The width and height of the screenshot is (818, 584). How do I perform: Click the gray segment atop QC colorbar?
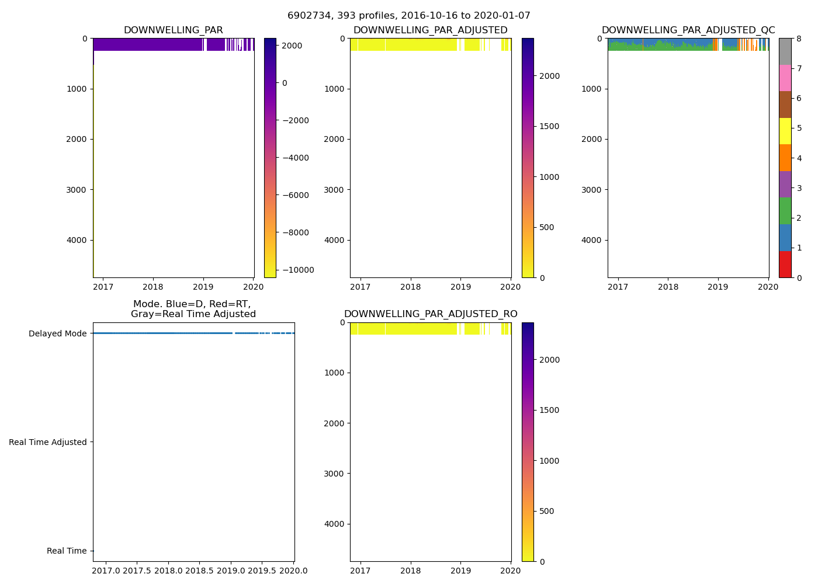(785, 51)
